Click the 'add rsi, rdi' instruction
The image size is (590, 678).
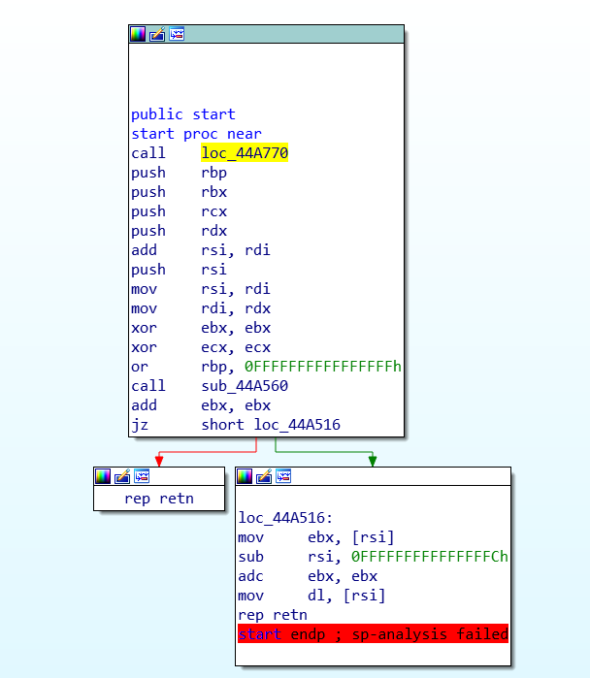201,250
